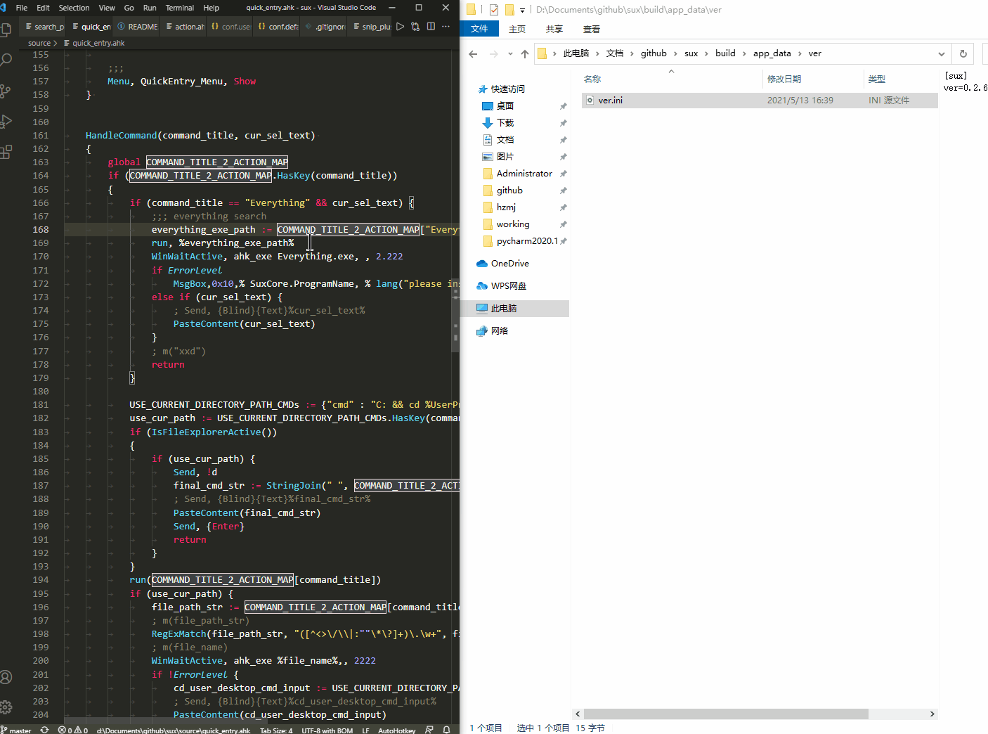Open the Customize Quick Access Toolbar dropdown
988x734 pixels.
click(522, 11)
